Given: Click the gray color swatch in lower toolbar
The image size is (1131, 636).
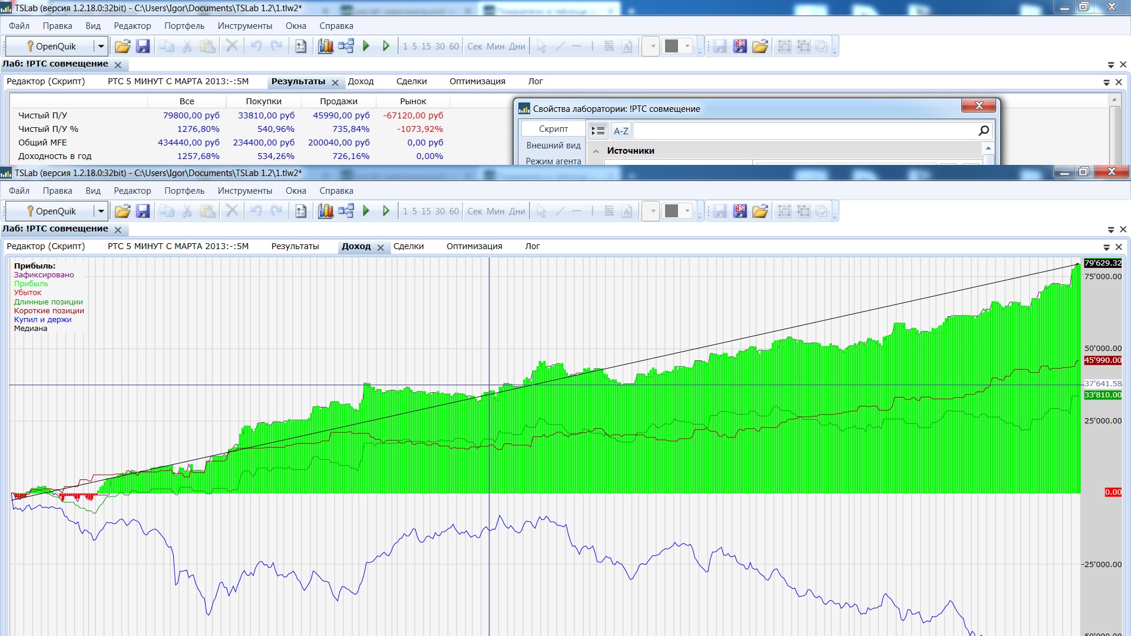Looking at the screenshot, I should (x=672, y=211).
